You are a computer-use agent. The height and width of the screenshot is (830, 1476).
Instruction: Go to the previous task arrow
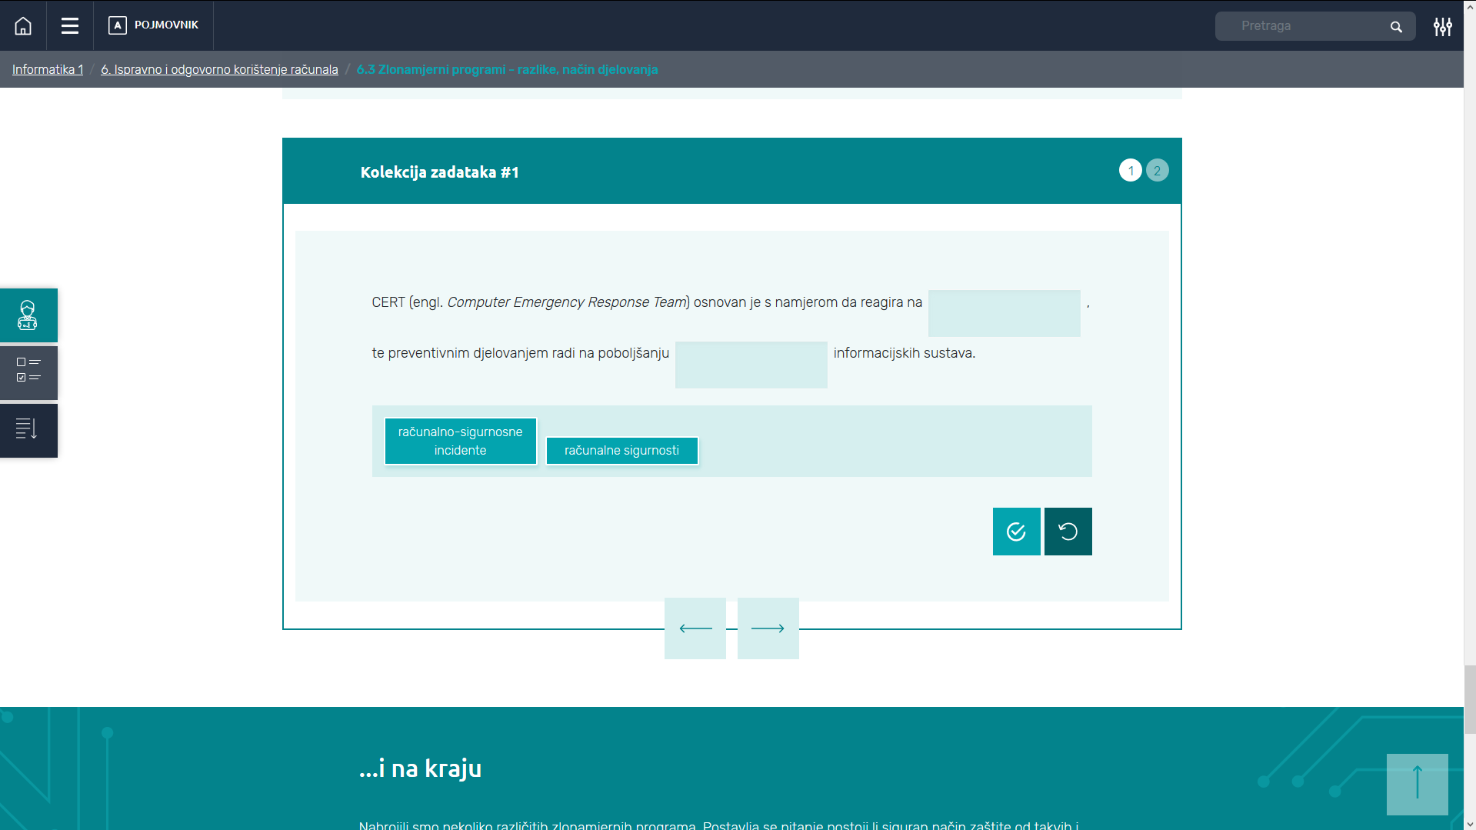pos(695,628)
